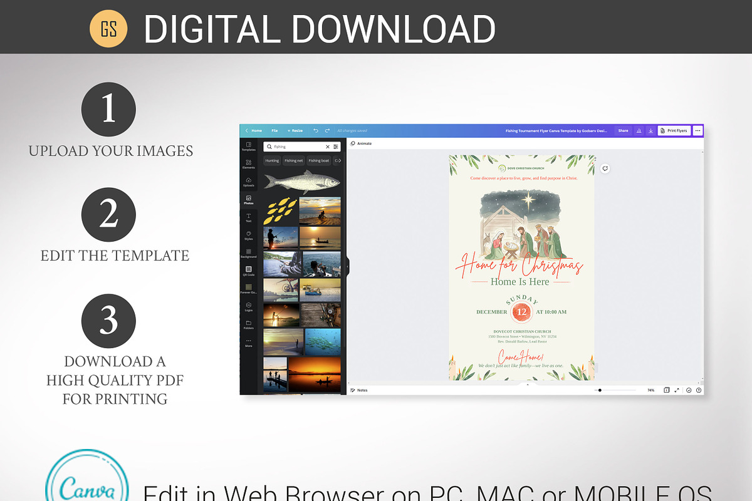Viewport: 752px width, 501px height.
Task: Open the Resize menu
Action: tap(295, 130)
